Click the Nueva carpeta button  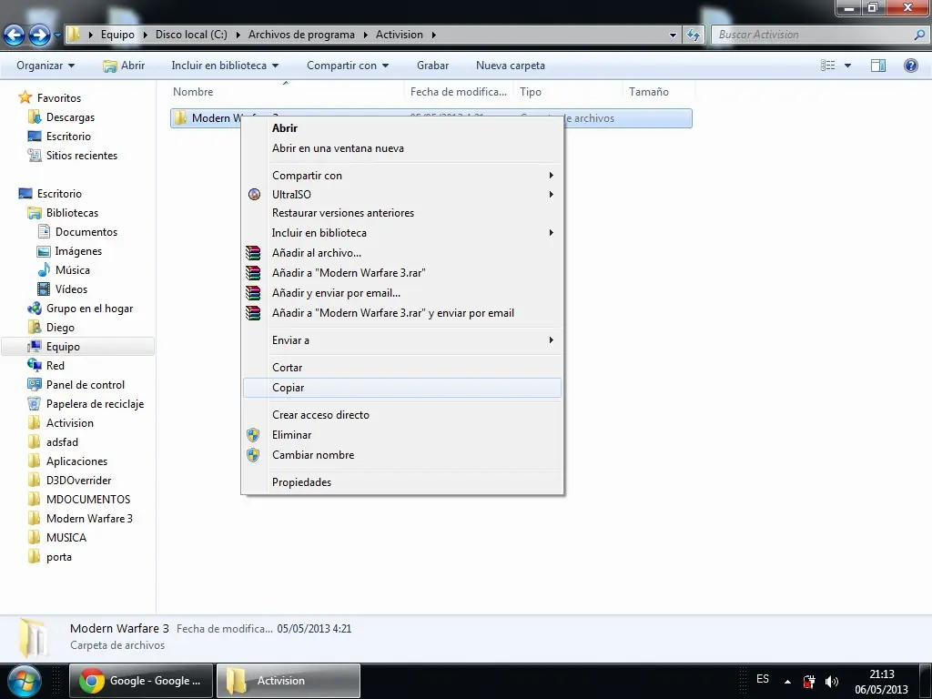[511, 66]
